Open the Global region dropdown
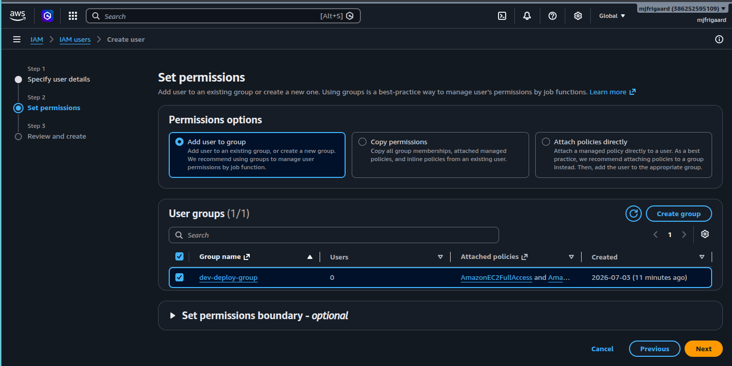 pyautogui.click(x=612, y=16)
